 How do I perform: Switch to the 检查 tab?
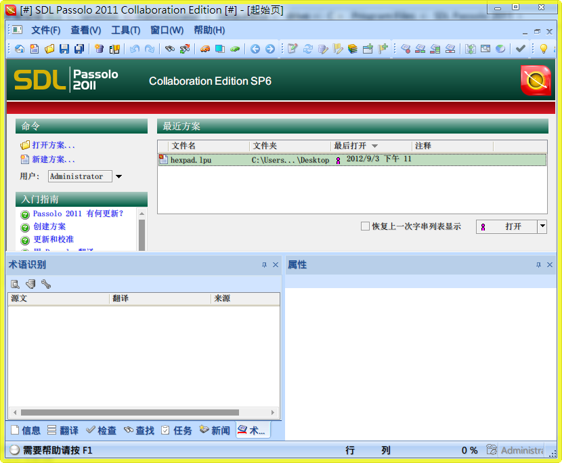pyautogui.click(x=102, y=430)
